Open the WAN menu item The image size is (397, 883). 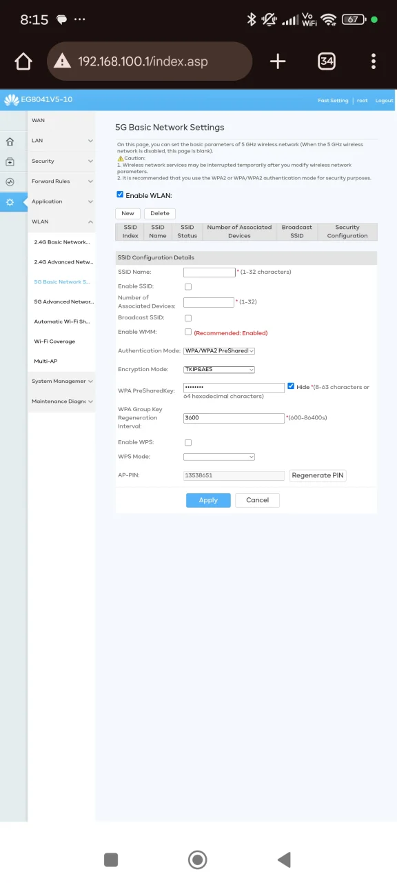pos(61,121)
